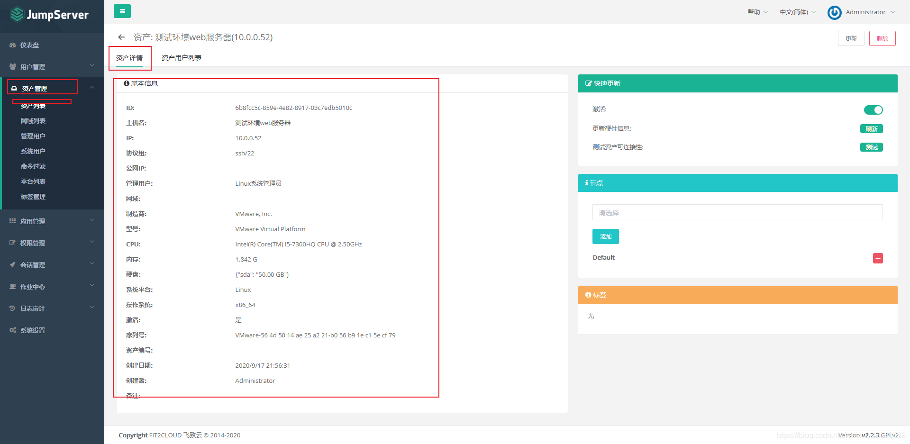Click the protocol value ssh/22
910x444 pixels.
coord(245,154)
